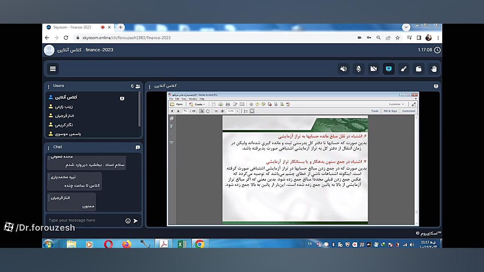The width and height of the screenshot is (484, 272).
Task: Open the whiteboard brush tool
Action: pos(403,69)
